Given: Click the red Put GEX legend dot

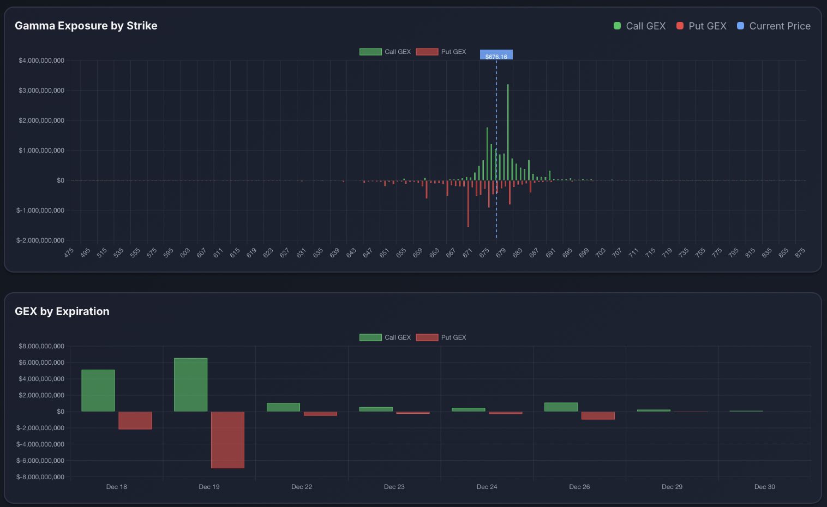Looking at the screenshot, I should [679, 26].
